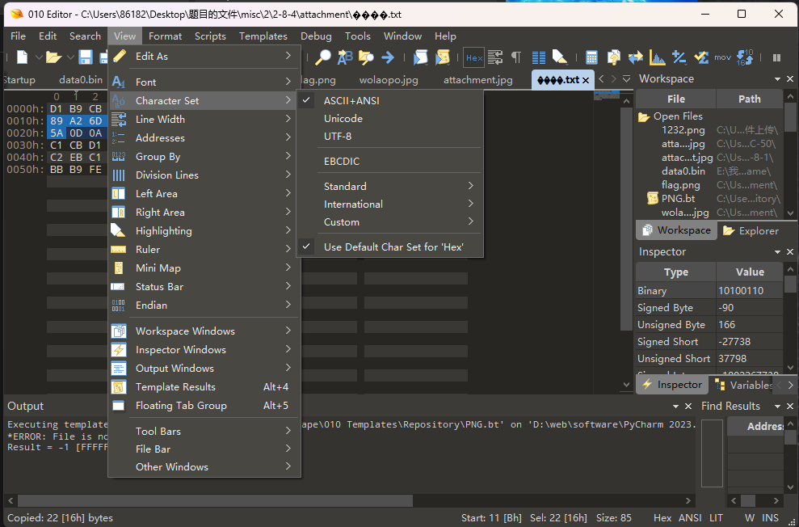This screenshot has width=799, height=527.
Task: Expand the Line Width submenu
Action: (x=204, y=120)
